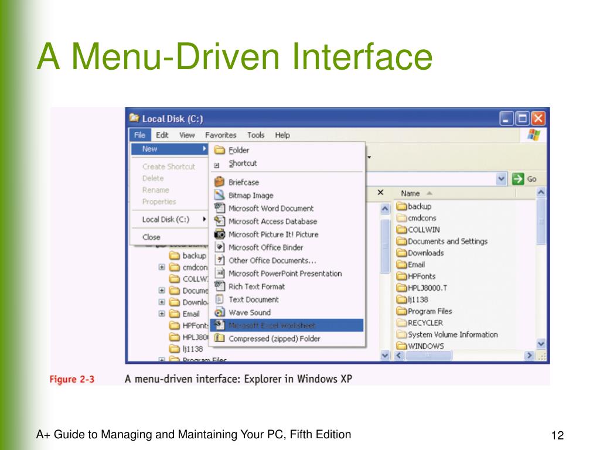Select the RECYCLER folder icon in file list
This screenshot has height=450, width=600.
click(401, 323)
